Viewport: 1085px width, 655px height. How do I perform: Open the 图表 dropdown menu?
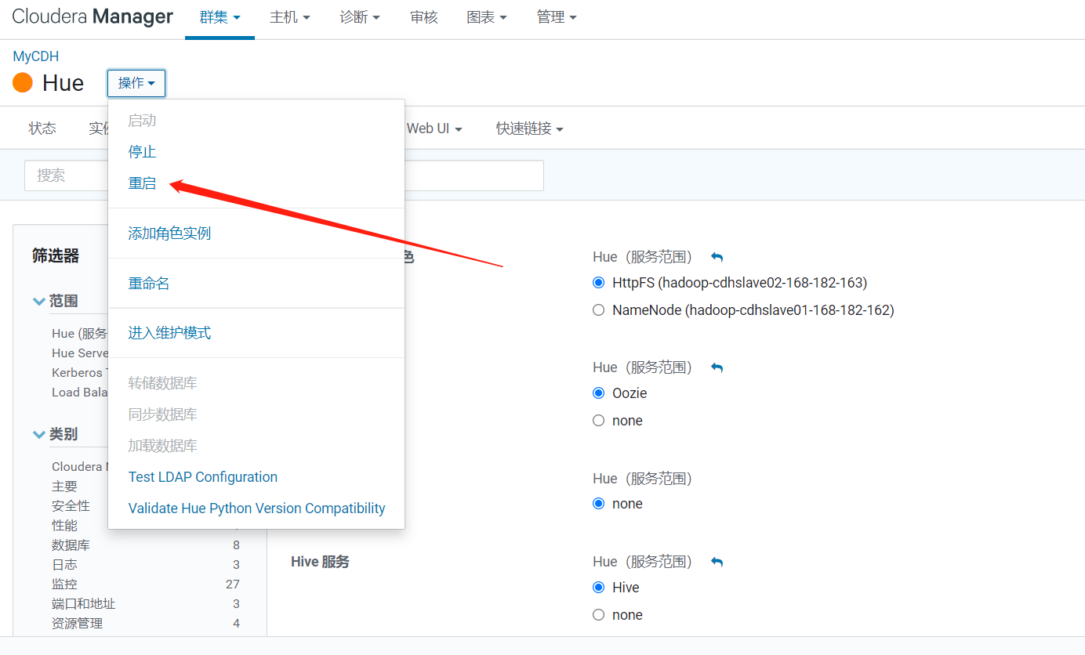pos(487,17)
